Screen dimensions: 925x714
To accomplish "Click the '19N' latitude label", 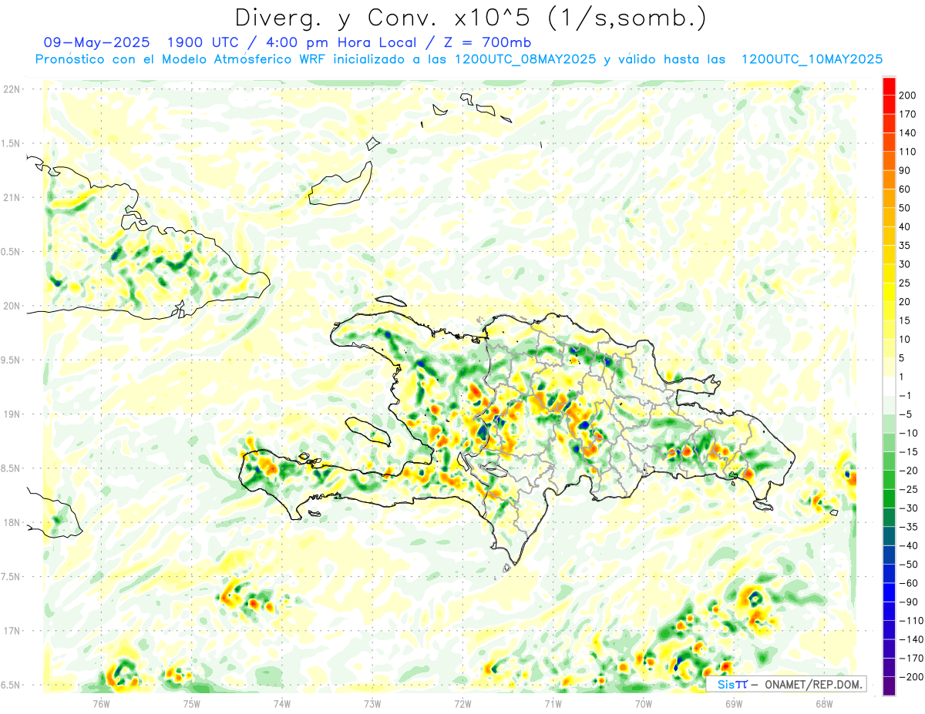I will [12, 414].
